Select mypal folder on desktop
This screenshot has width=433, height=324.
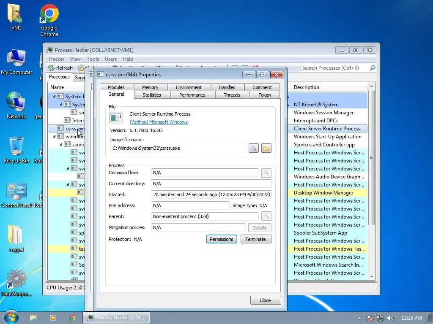(x=16, y=238)
